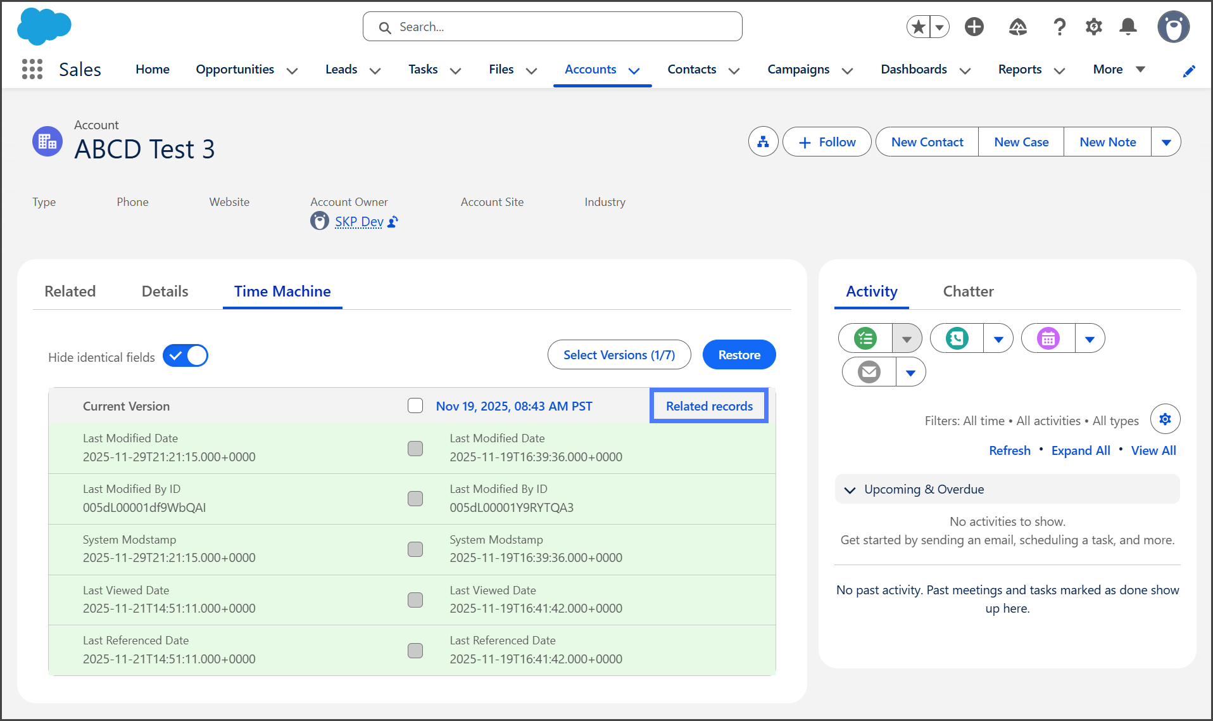Open the App Launcher grid icon
Viewport: 1213px width, 721px height.
click(32, 69)
